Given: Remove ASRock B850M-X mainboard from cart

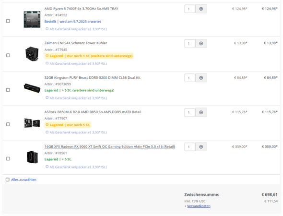Looking at the screenshot, I should 201,112.
